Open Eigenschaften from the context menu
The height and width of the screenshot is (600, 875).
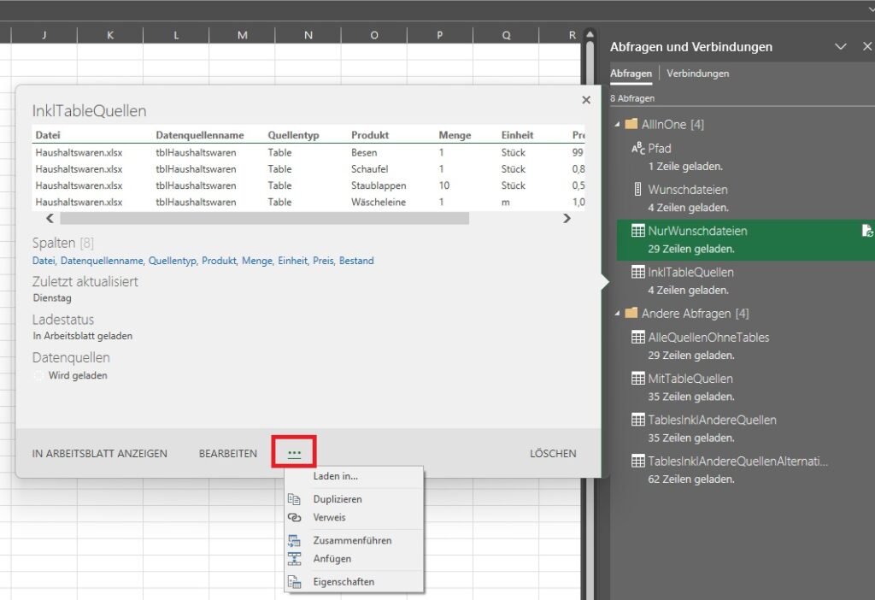[x=344, y=581]
